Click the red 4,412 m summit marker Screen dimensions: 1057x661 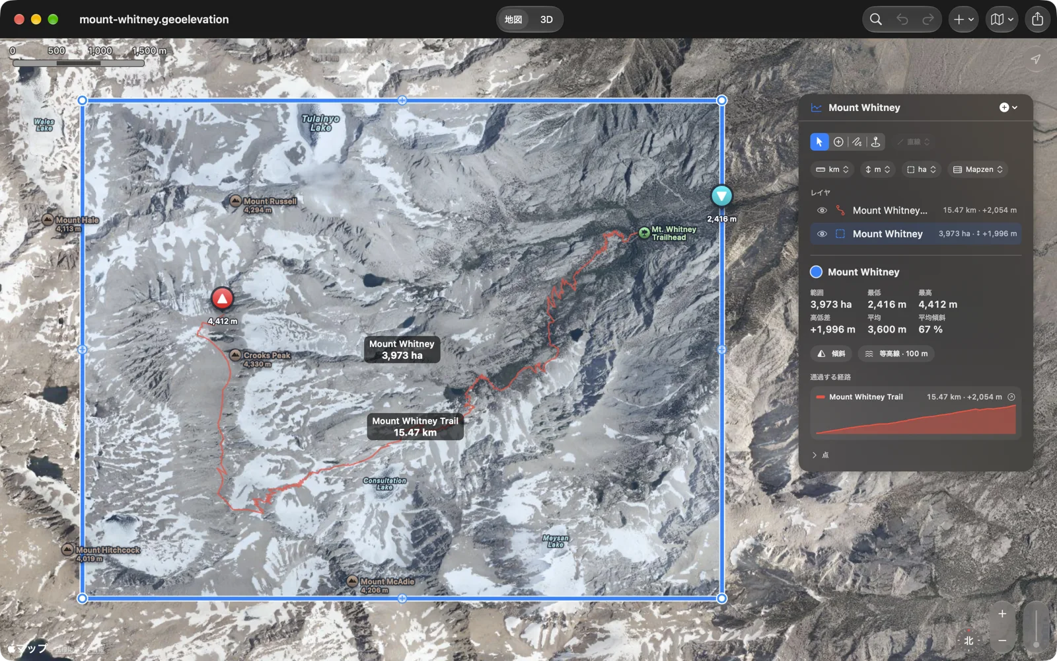(x=223, y=299)
